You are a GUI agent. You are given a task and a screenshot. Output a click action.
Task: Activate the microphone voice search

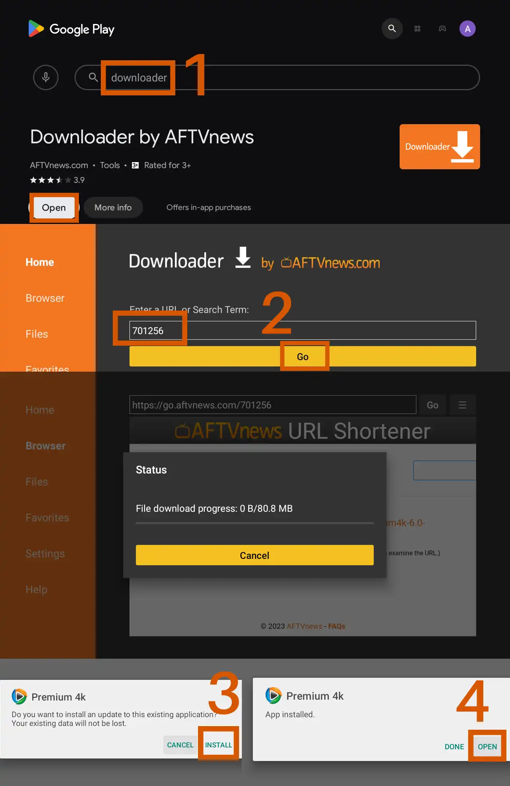coord(46,77)
